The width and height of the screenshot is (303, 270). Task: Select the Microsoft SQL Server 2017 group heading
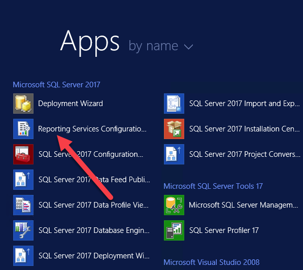(56, 85)
